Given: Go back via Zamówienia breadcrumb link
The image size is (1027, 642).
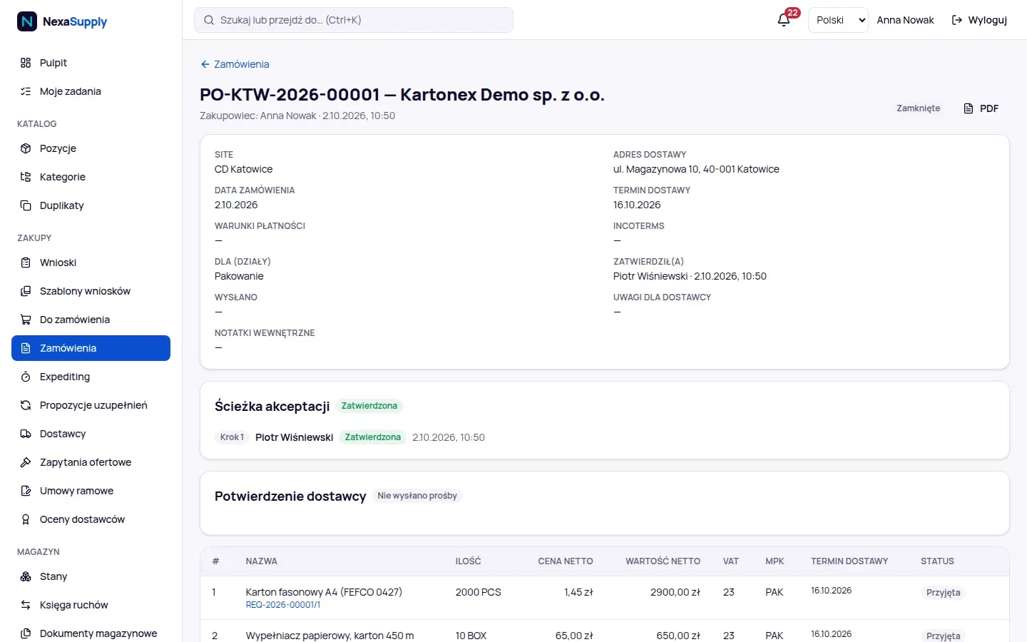Looking at the screenshot, I should coord(235,64).
